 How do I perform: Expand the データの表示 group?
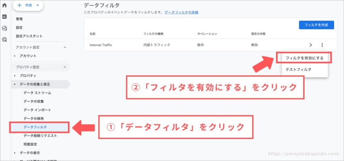tap(15, 153)
